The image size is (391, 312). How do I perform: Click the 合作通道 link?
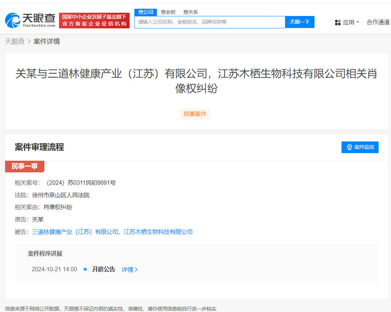pyautogui.click(x=379, y=22)
